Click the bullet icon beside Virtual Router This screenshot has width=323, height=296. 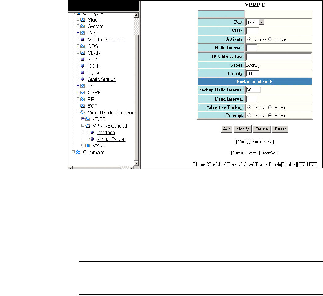click(x=92, y=139)
